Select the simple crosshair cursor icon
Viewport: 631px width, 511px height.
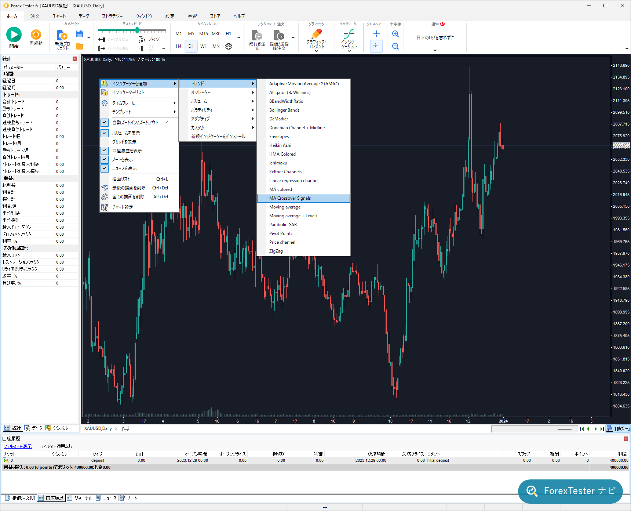click(376, 34)
